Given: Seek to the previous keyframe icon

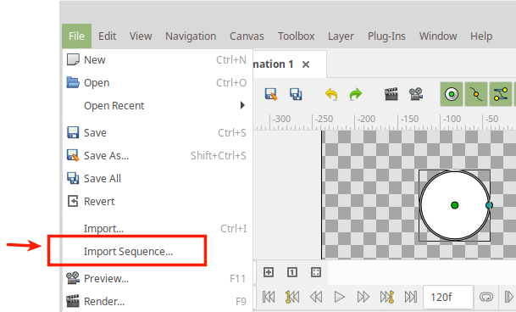Looking at the screenshot, I should (x=292, y=297).
